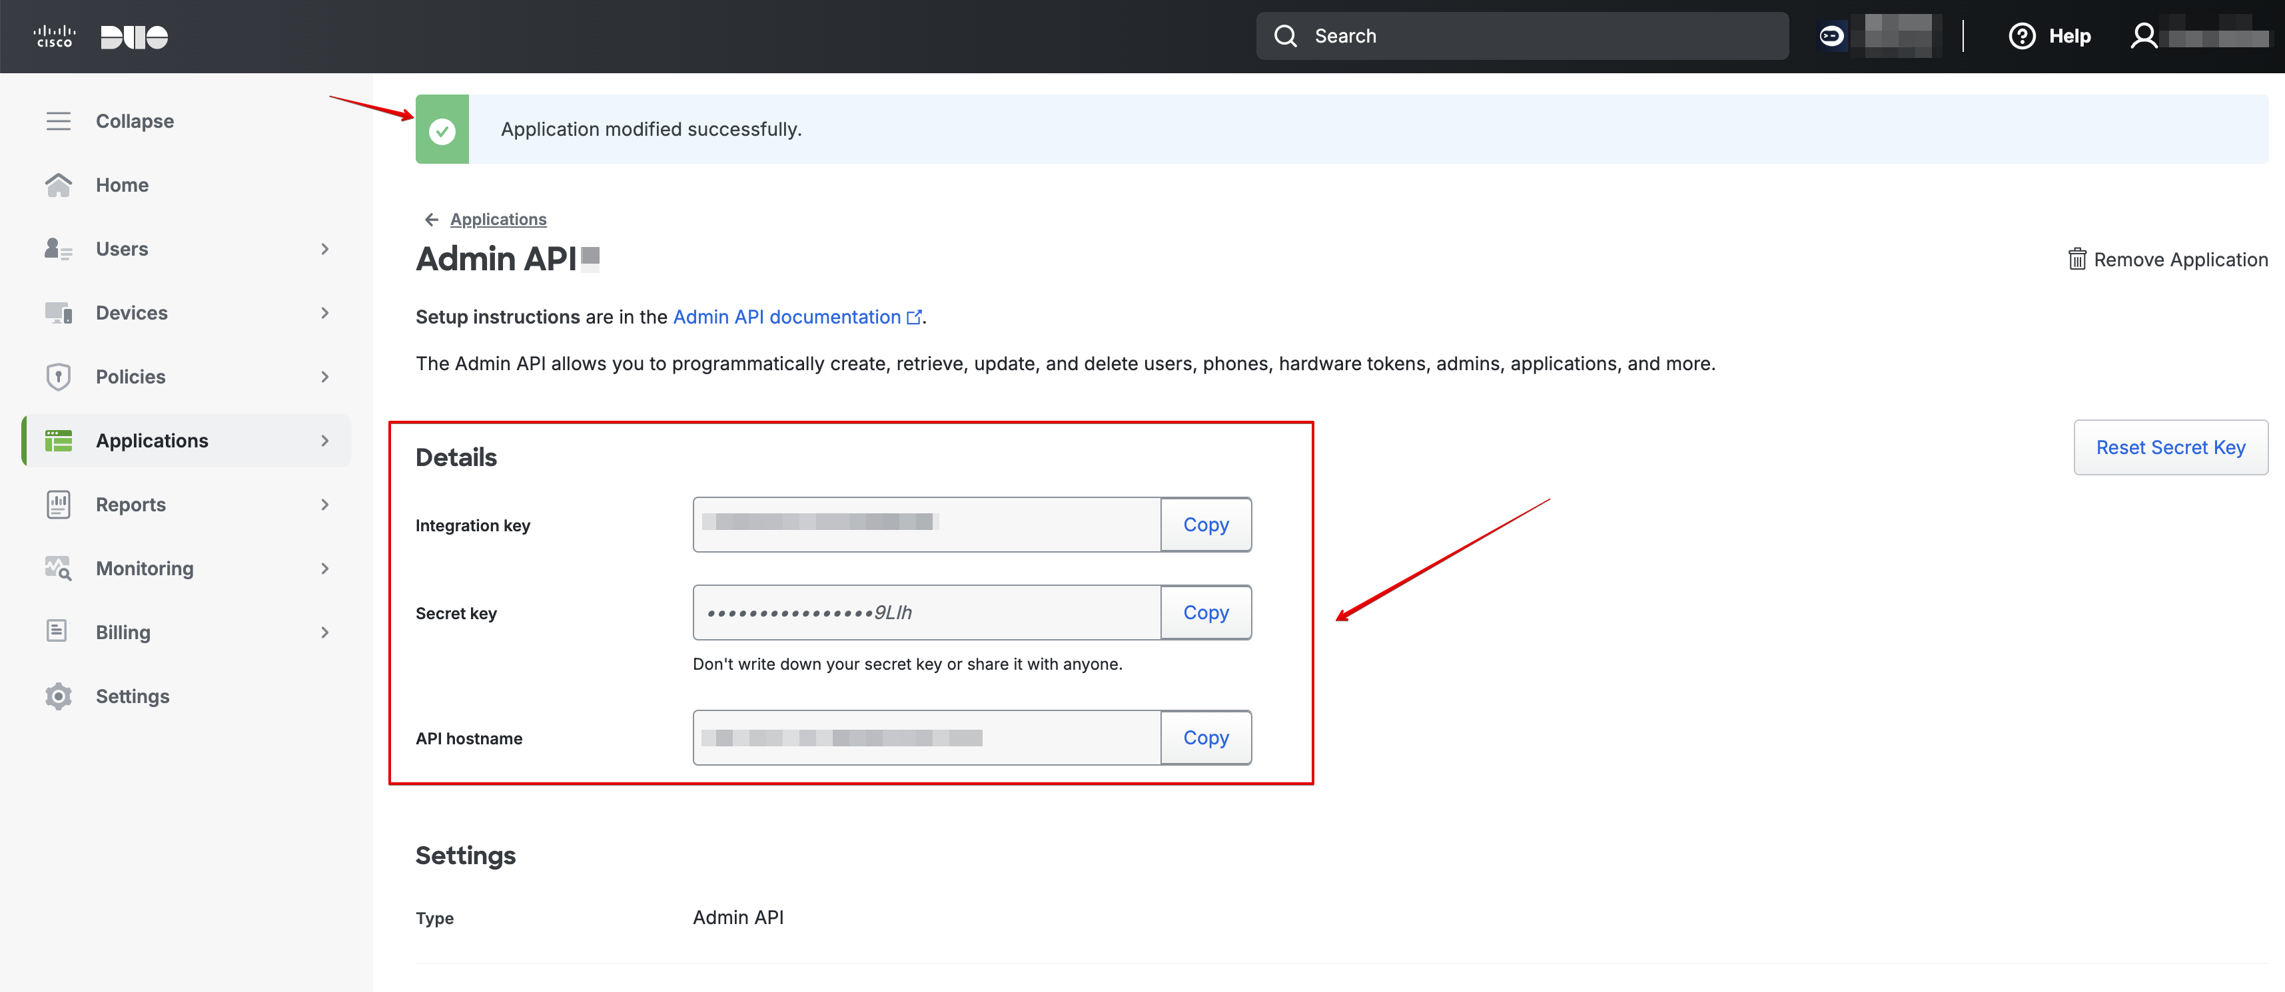Screen dimensions: 2285x992
Task: Click the 'Don't write down your secret key' note
Action: click(907, 664)
